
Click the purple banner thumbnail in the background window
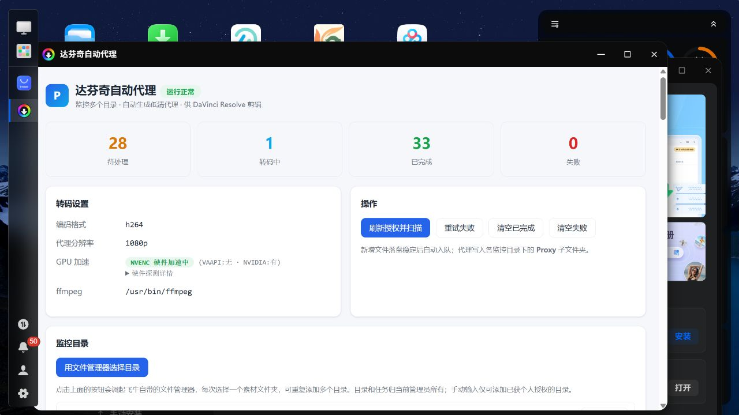(686, 252)
